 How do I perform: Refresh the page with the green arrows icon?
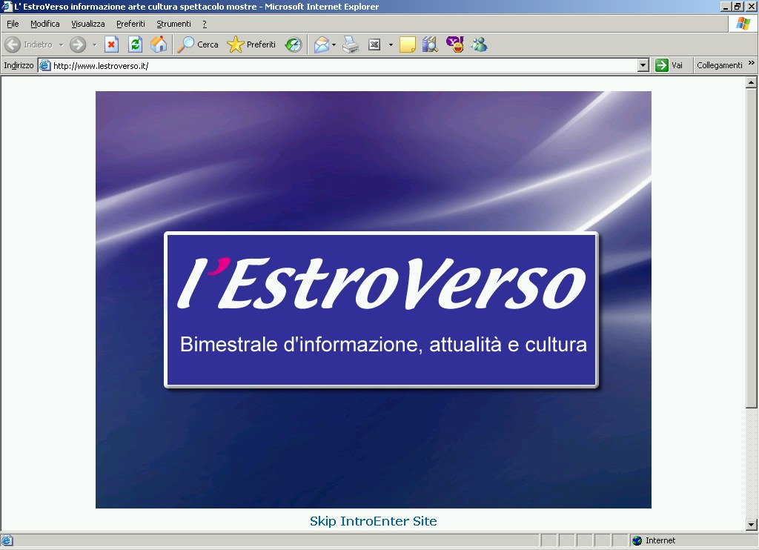click(135, 44)
